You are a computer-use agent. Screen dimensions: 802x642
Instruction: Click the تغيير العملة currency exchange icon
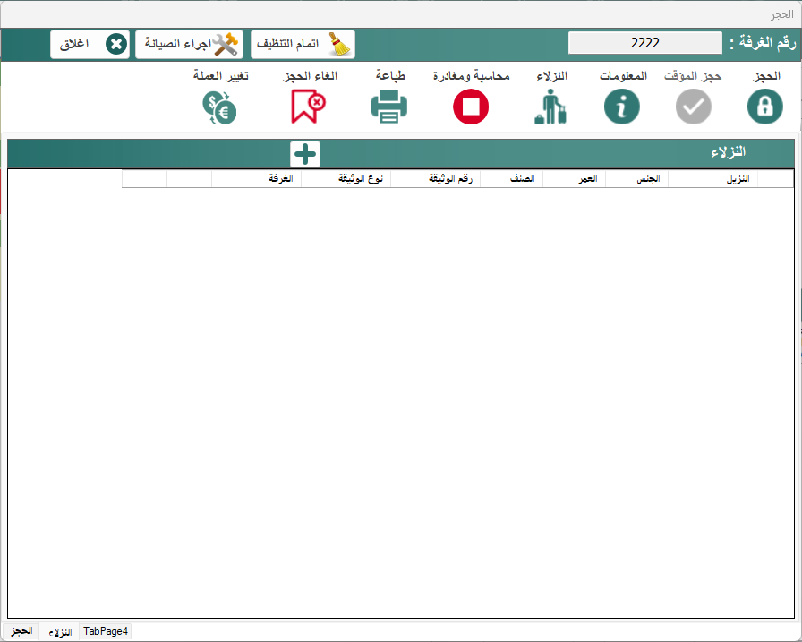[219, 107]
